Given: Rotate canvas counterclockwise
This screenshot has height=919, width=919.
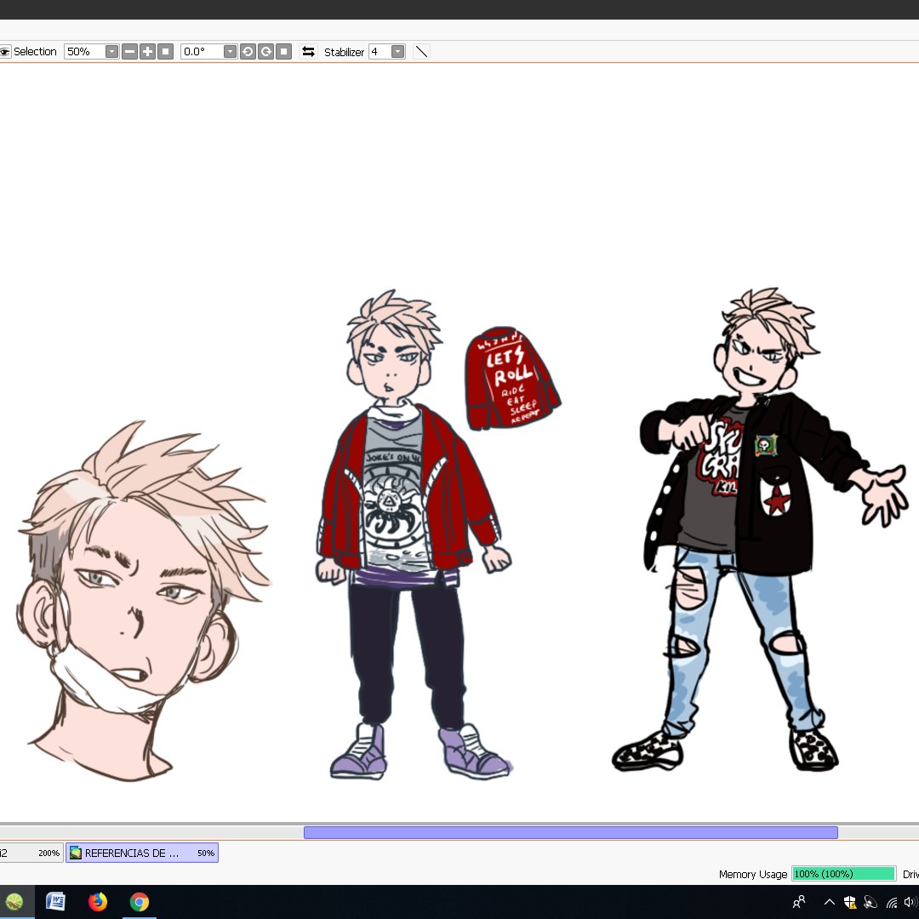Looking at the screenshot, I should point(248,52).
